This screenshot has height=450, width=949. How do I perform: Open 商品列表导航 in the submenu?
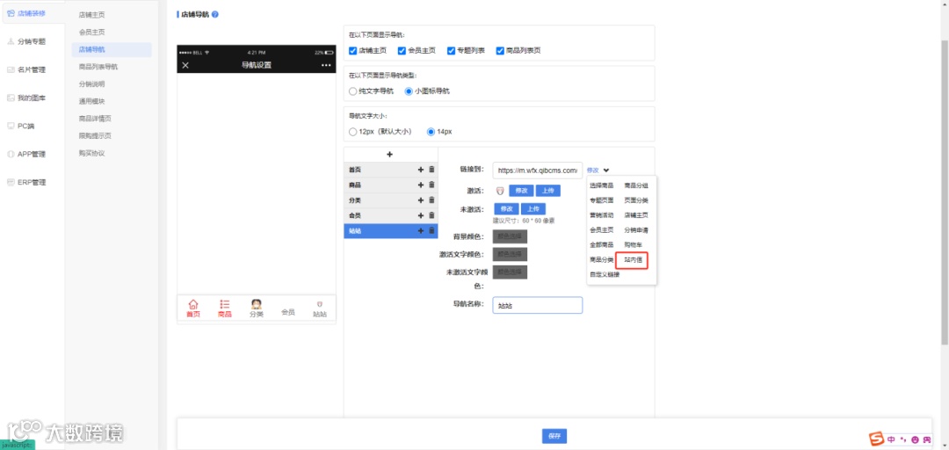pyautogui.click(x=98, y=67)
